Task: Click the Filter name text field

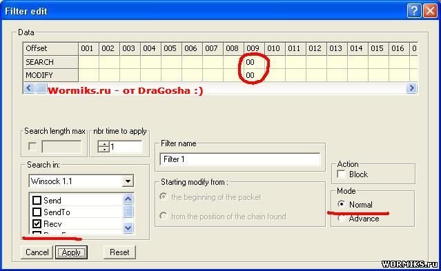Action: (240, 159)
